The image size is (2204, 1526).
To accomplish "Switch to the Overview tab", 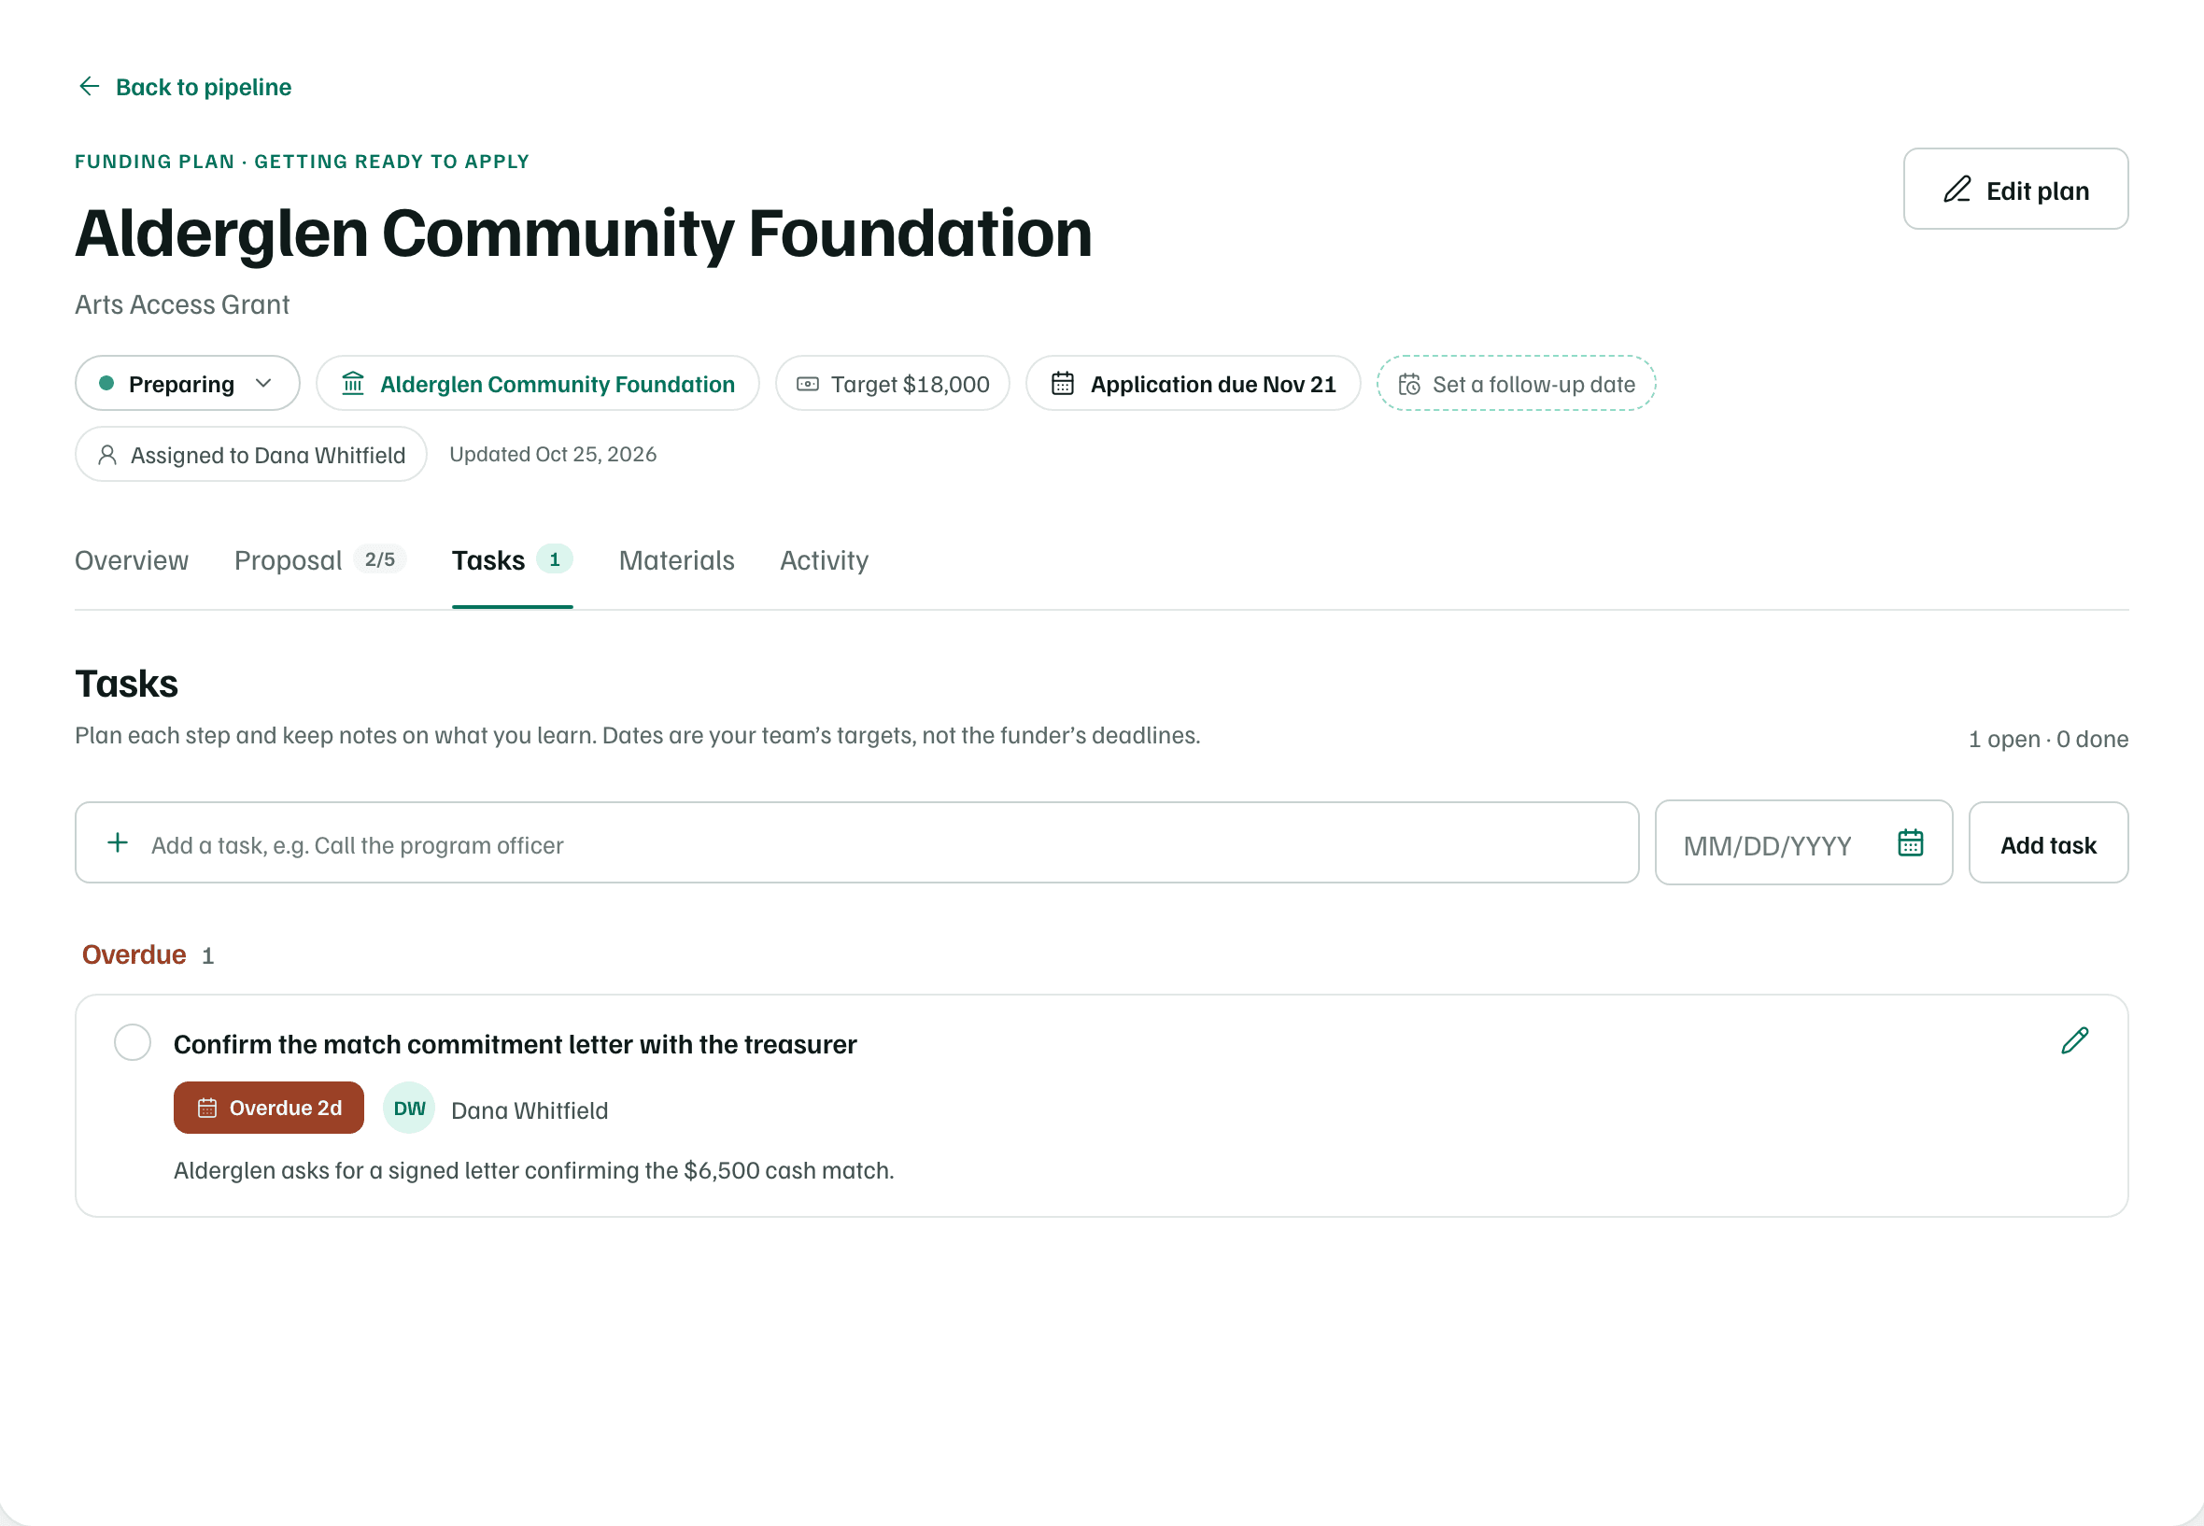I will pos(132,560).
